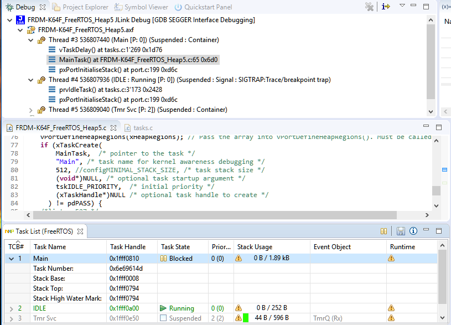The height and width of the screenshot is (325, 451).
Task: Click the Thread #4 thread icon
Action: click(x=41, y=80)
